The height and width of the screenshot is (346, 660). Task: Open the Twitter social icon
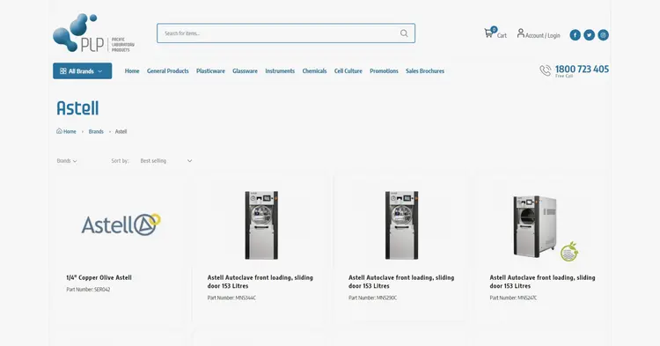tap(589, 35)
